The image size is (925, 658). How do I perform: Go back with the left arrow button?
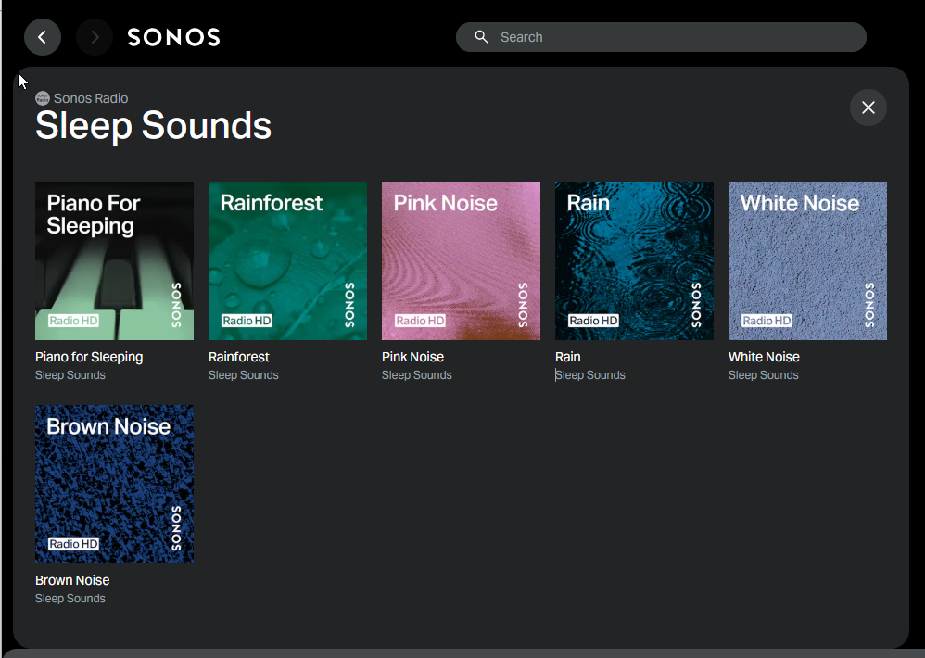click(x=43, y=37)
